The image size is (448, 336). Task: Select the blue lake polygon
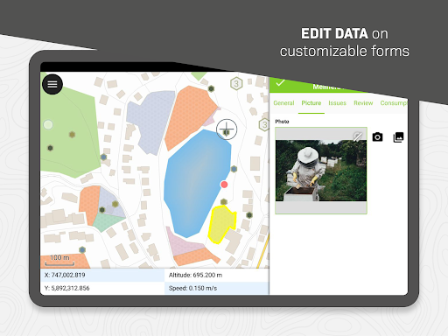coord(197,182)
